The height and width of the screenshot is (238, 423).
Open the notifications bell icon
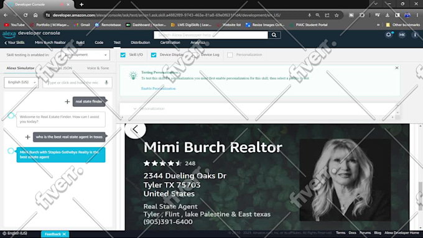389,35
